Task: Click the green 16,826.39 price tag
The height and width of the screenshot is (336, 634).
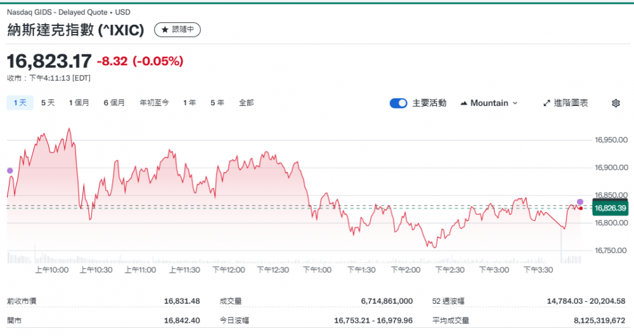Action: pos(610,208)
